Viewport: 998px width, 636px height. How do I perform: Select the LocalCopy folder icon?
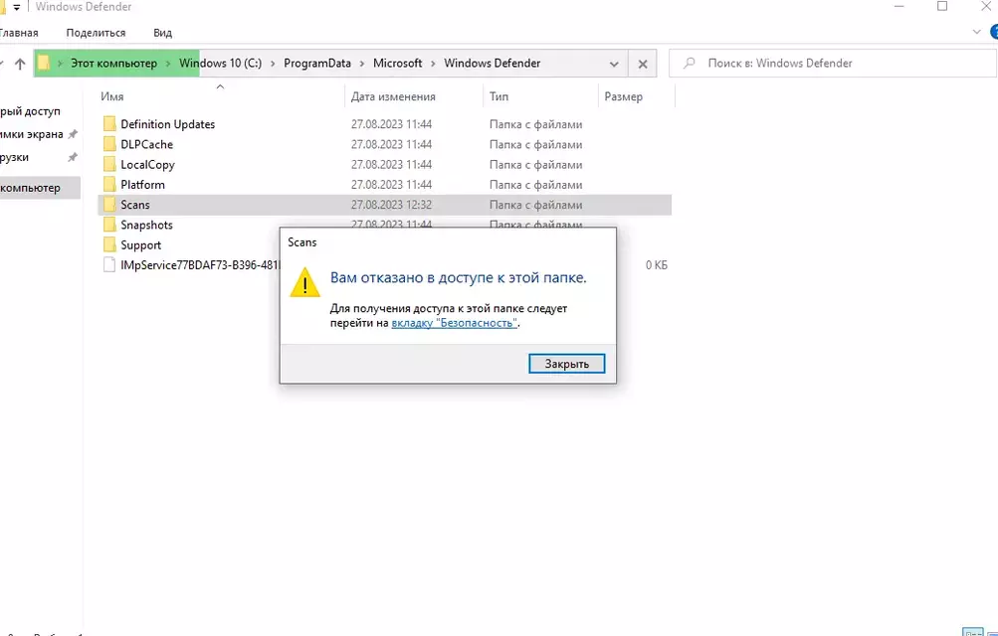109,165
